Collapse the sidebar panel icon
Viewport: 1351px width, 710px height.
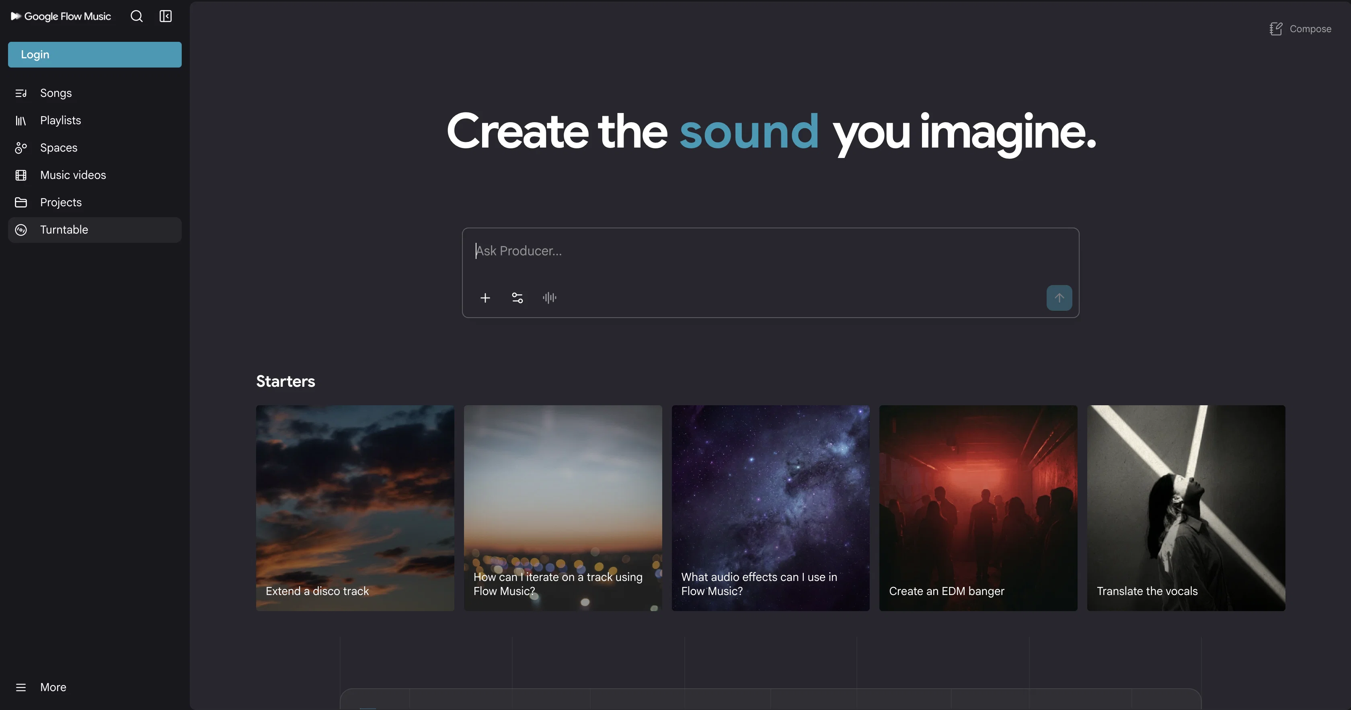(166, 16)
